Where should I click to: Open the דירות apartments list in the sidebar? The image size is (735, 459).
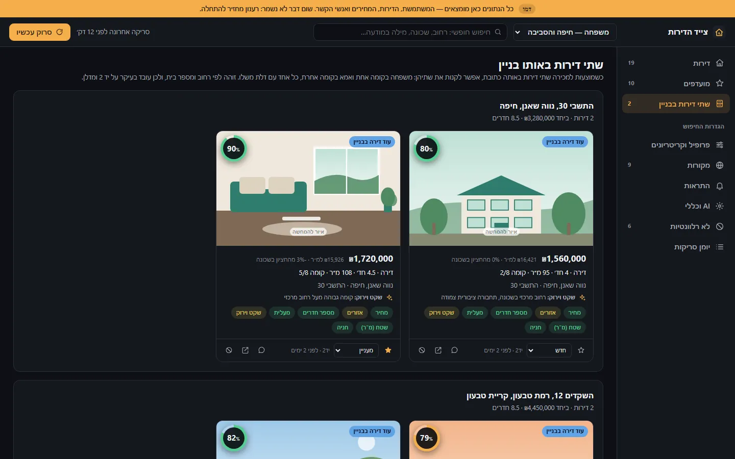pyautogui.click(x=676, y=63)
